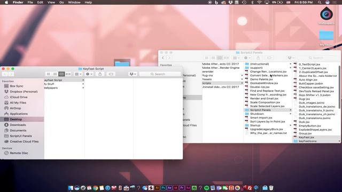Open After Effects from the Dock
This screenshot has width=342, height=192.
[x=169, y=188]
